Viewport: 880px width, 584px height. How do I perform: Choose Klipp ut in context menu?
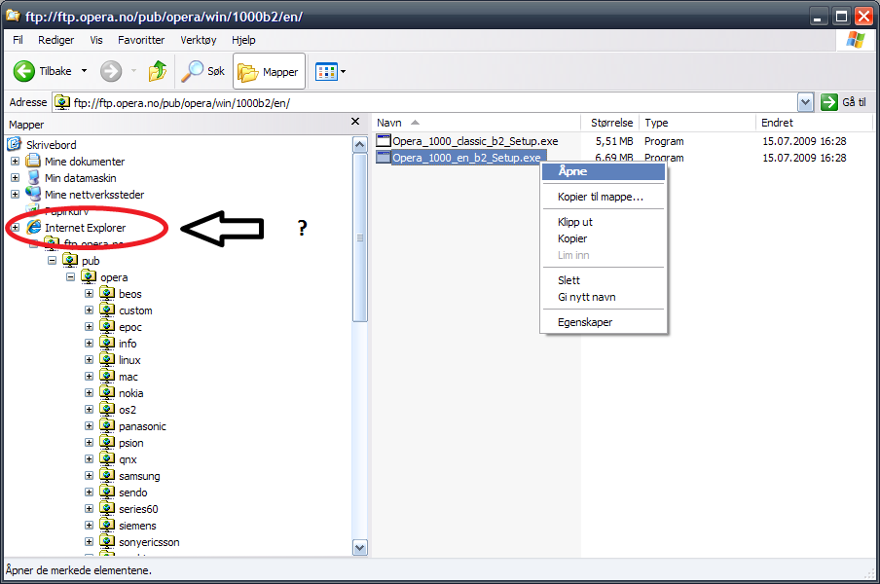(604, 222)
